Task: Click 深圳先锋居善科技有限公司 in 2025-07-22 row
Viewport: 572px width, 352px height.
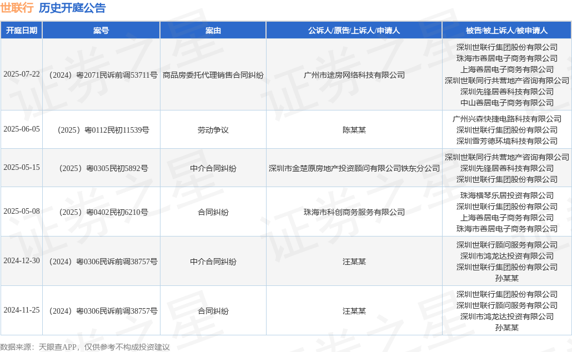Action: 507,92
